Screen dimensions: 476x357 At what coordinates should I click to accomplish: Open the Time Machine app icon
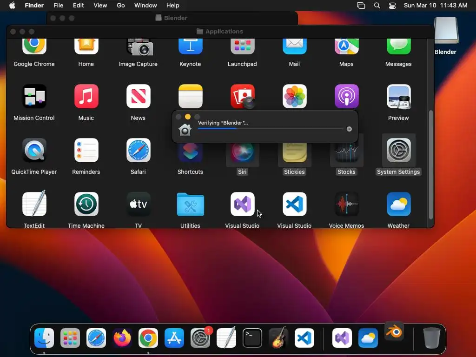[86, 204]
